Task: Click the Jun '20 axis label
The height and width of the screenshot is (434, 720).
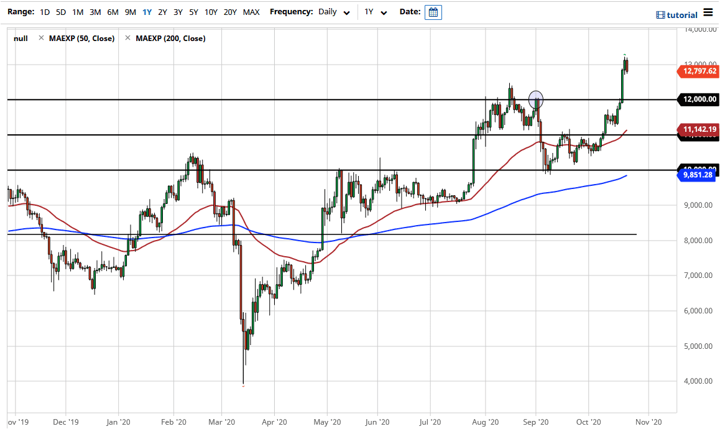Action: pyautogui.click(x=377, y=422)
